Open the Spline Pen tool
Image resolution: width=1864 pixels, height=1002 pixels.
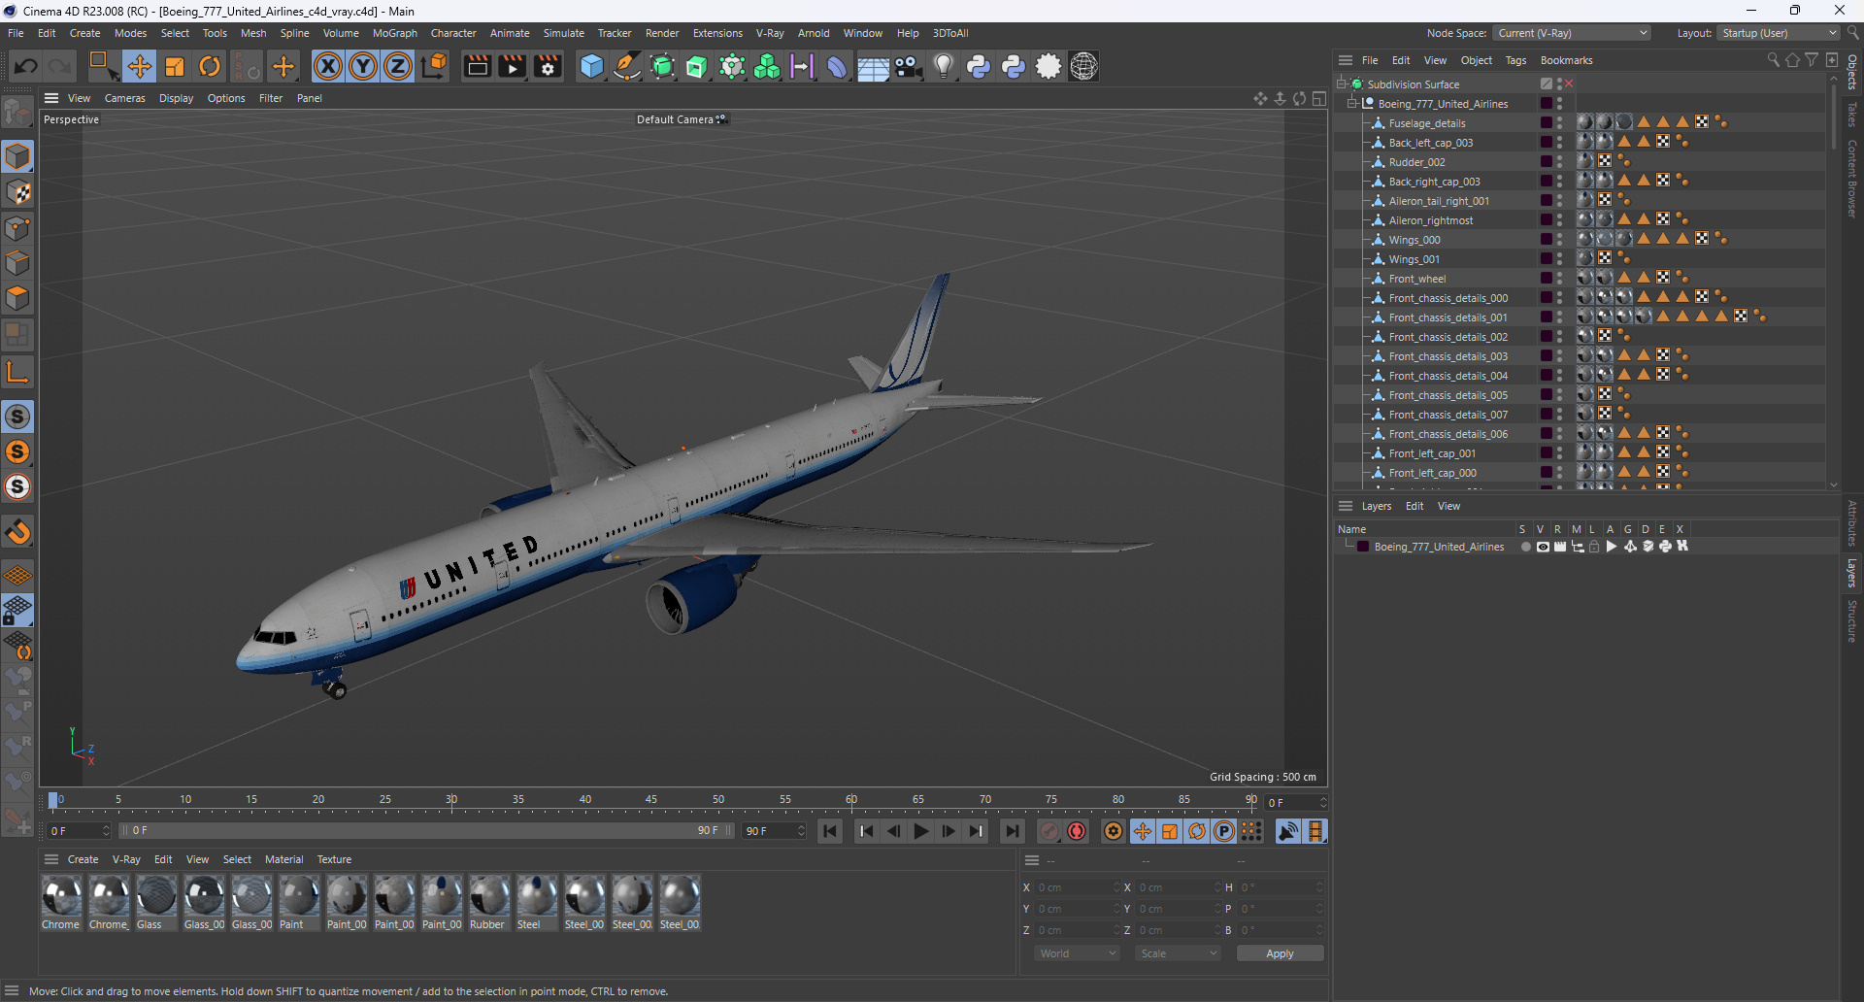pos(627,66)
